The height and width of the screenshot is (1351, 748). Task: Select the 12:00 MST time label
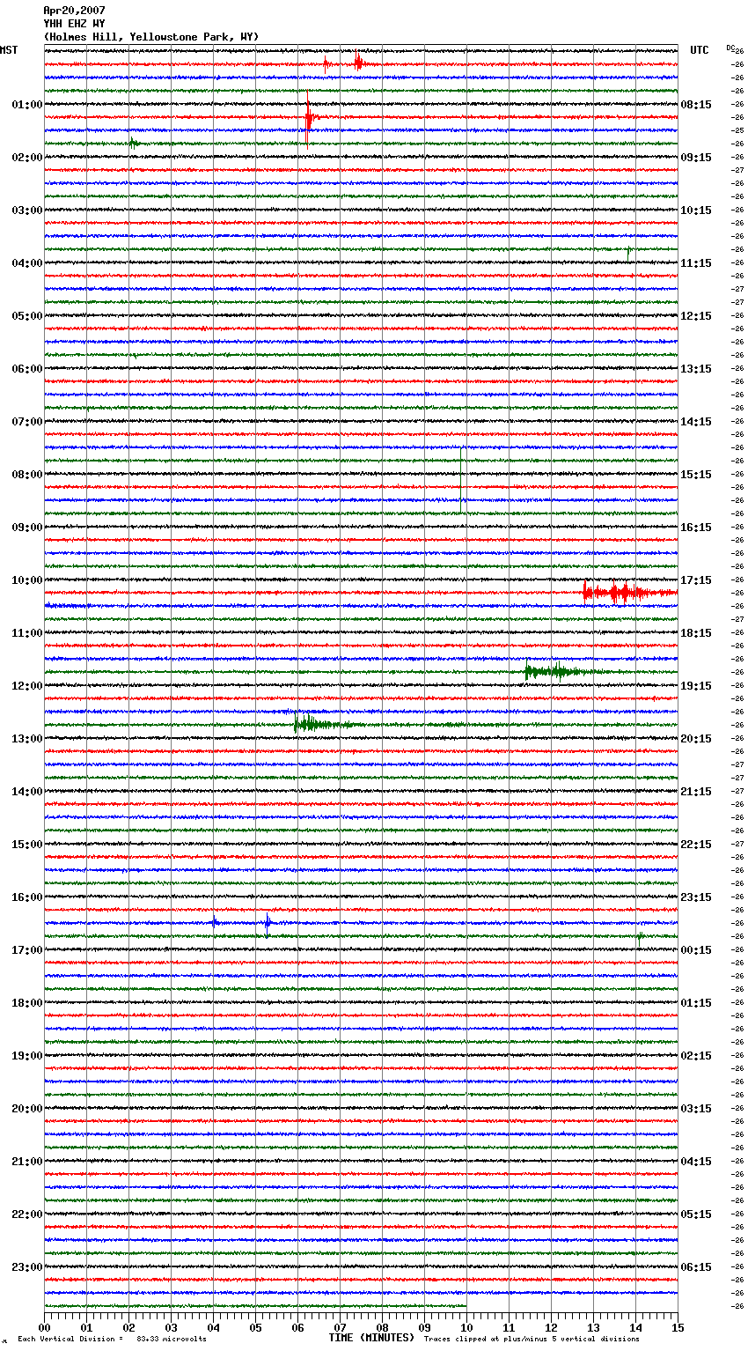[27, 686]
